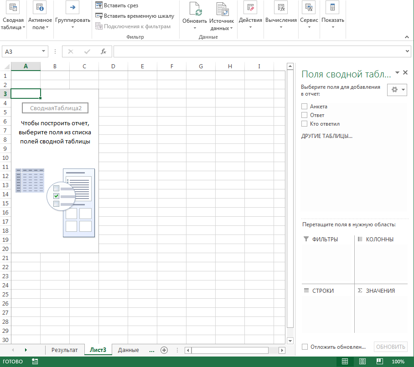This screenshot has height=367, width=414.
Task: Enable the Кто ответил field checkbox
Action: pyautogui.click(x=305, y=124)
